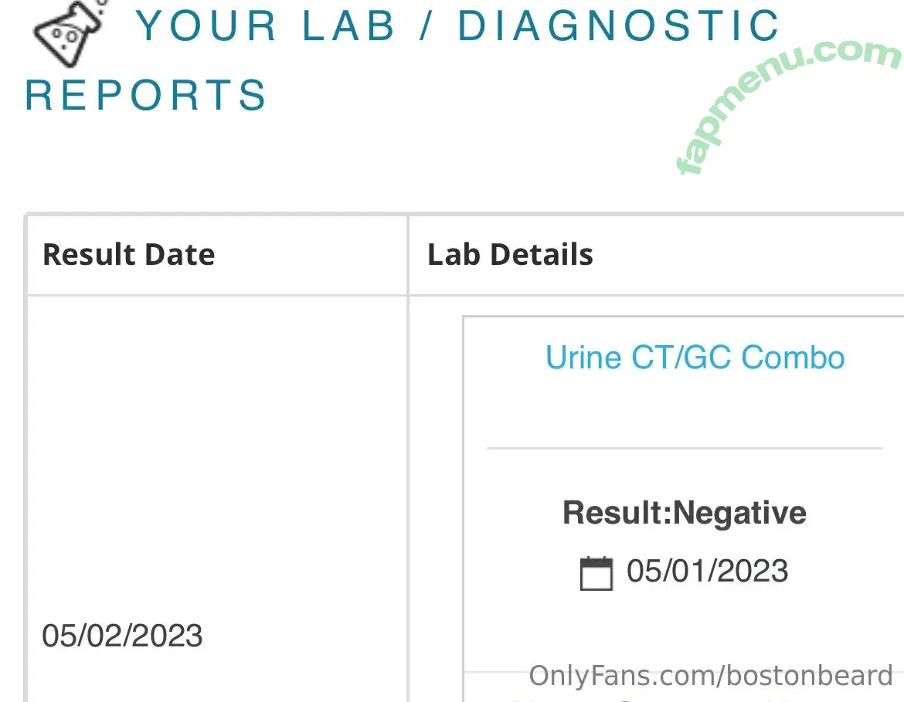This screenshot has width=904, height=702.
Task: Click the word Negative in the result
Action: pyautogui.click(x=740, y=513)
